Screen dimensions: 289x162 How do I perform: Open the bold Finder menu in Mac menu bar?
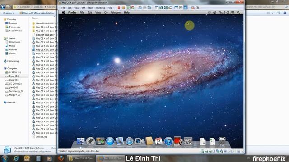pos(72,12)
